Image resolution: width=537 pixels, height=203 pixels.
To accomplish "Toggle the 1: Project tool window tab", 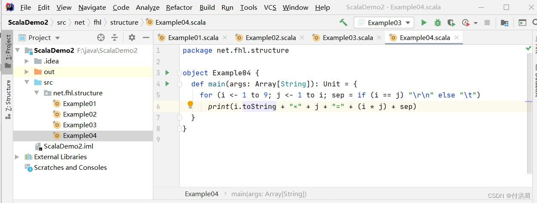I will 8,51.
